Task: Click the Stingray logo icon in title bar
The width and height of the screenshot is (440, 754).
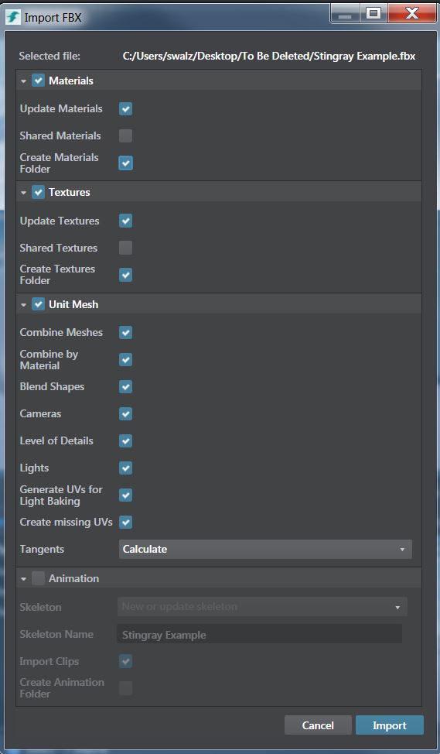Action: tap(13, 17)
